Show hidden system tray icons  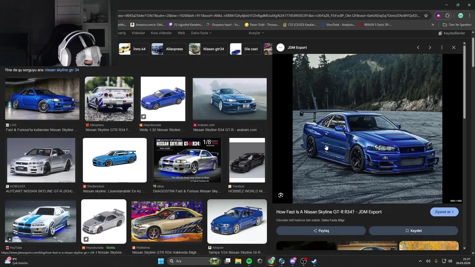[x=420, y=261]
